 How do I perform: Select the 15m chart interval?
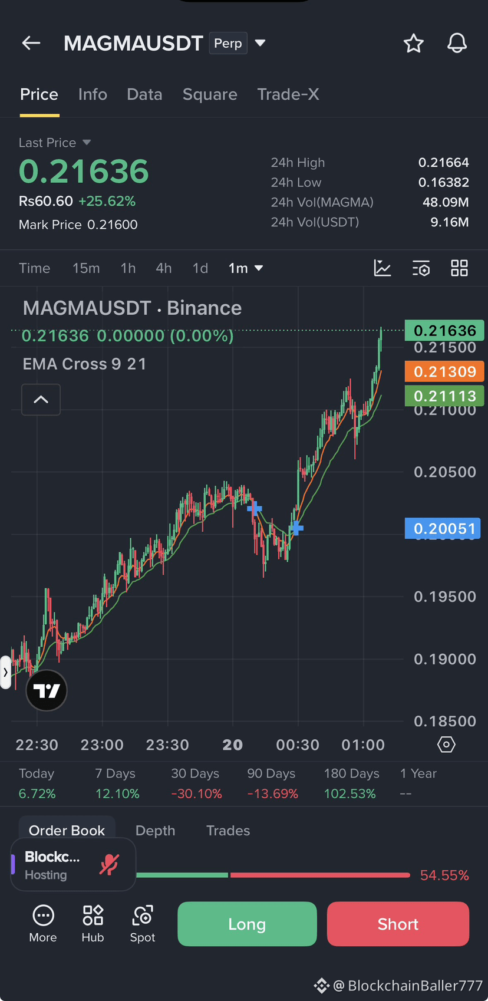86,268
